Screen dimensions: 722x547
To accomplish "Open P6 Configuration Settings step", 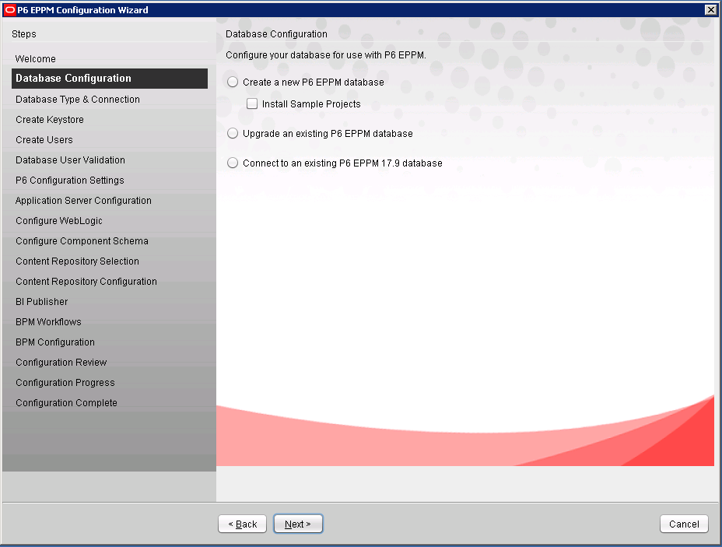I will tap(70, 181).
